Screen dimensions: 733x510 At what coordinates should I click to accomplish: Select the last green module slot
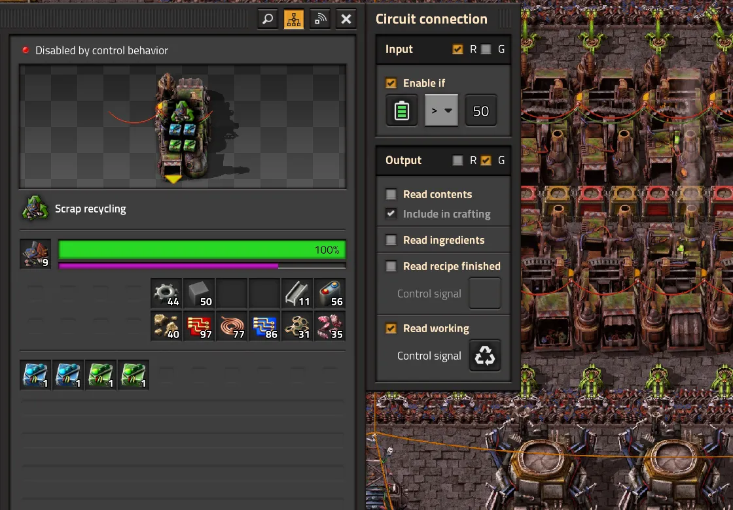point(134,375)
